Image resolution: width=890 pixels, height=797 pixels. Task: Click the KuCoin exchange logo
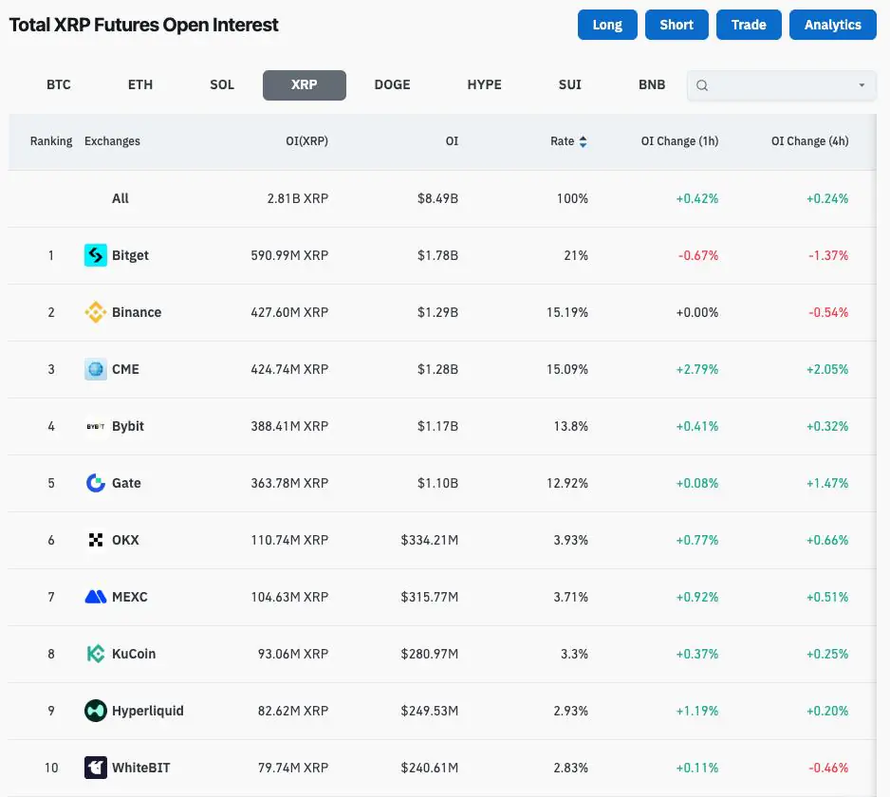pos(95,654)
